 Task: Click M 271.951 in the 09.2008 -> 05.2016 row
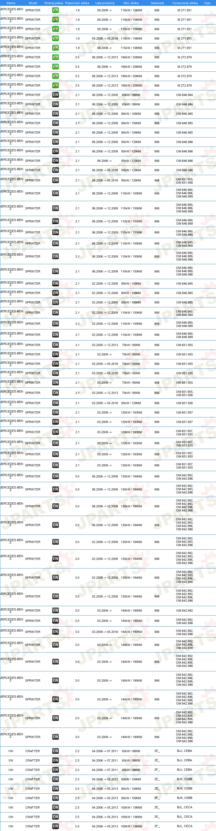[x=185, y=38]
